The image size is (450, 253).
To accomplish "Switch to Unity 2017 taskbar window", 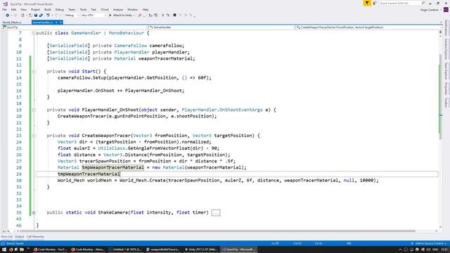I will tap(201, 249).
